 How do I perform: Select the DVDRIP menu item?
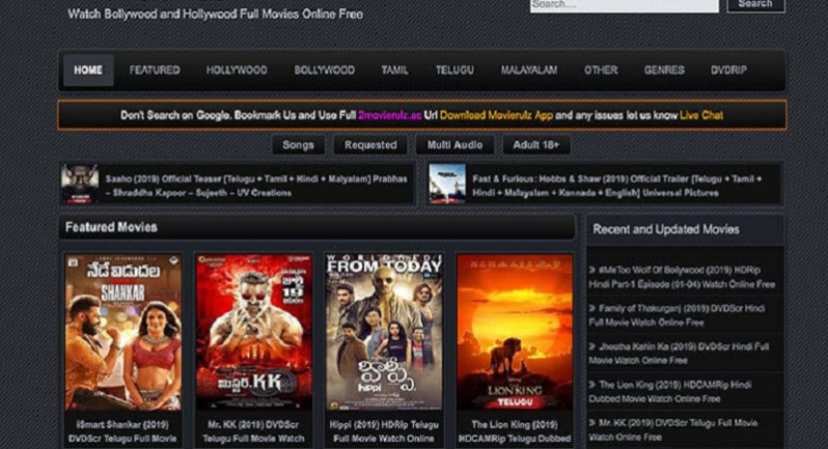click(x=728, y=70)
